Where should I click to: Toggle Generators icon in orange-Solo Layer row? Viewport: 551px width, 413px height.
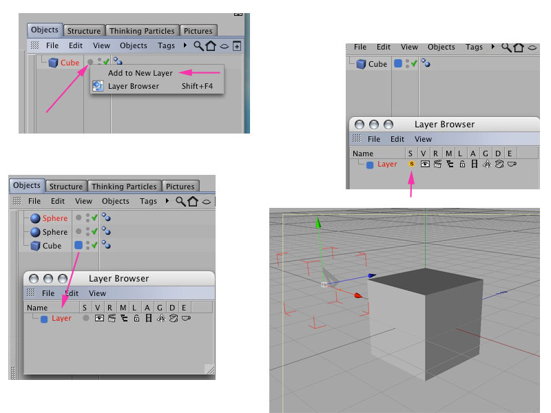click(x=487, y=164)
